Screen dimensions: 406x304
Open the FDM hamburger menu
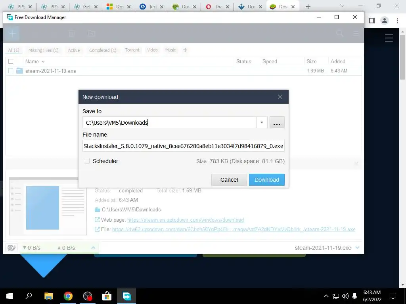pos(356,33)
